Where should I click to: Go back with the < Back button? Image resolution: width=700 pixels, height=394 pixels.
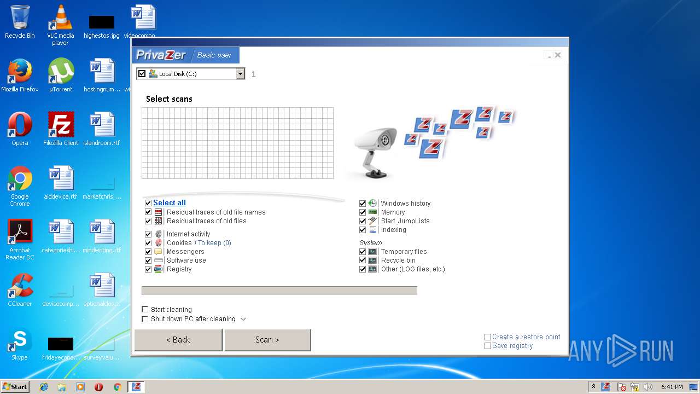[x=178, y=340]
